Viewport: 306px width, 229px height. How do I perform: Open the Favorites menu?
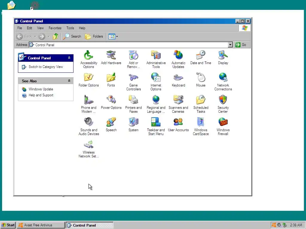[x=55, y=28]
